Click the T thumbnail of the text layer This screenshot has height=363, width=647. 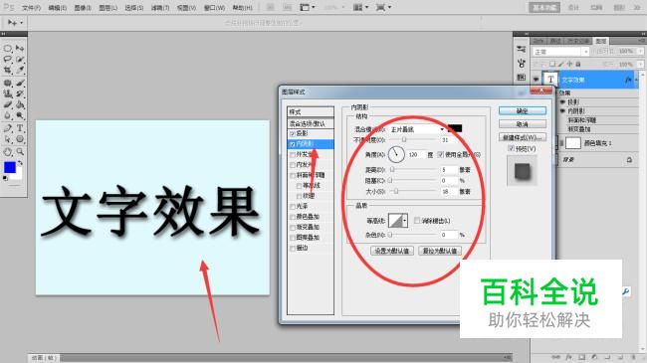tap(550, 80)
